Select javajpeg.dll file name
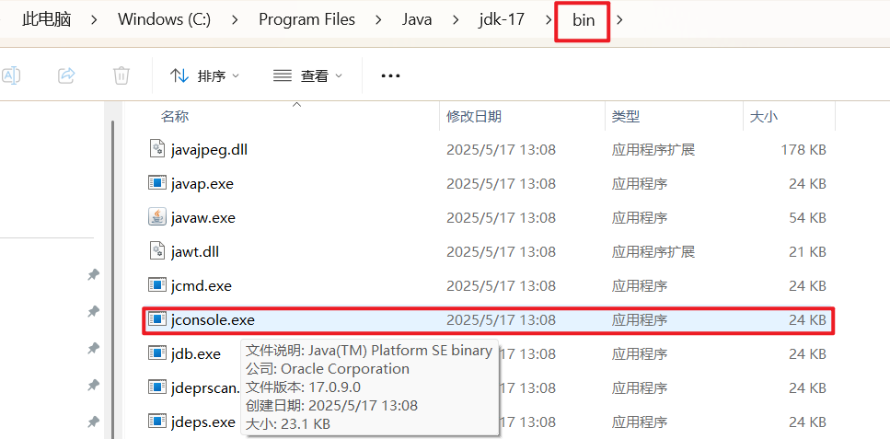Screen dimensions: 890x439 point(209,150)
